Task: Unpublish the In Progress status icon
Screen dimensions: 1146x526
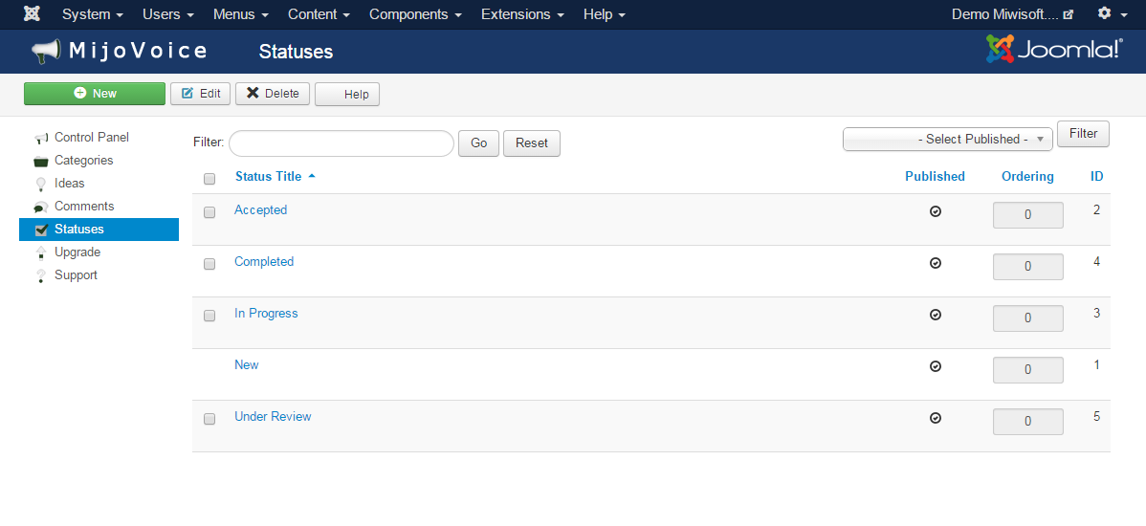Action: coord(936,315)
